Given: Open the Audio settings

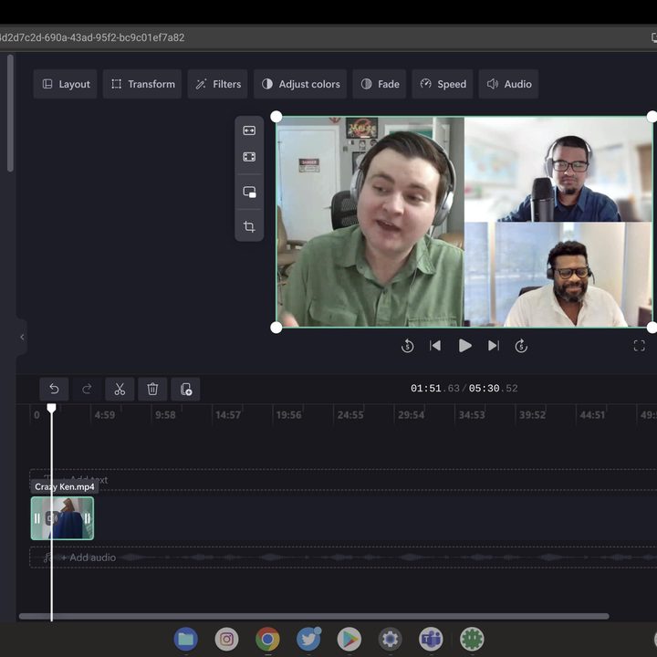Looking at the screenshot, I should (508, 84).
